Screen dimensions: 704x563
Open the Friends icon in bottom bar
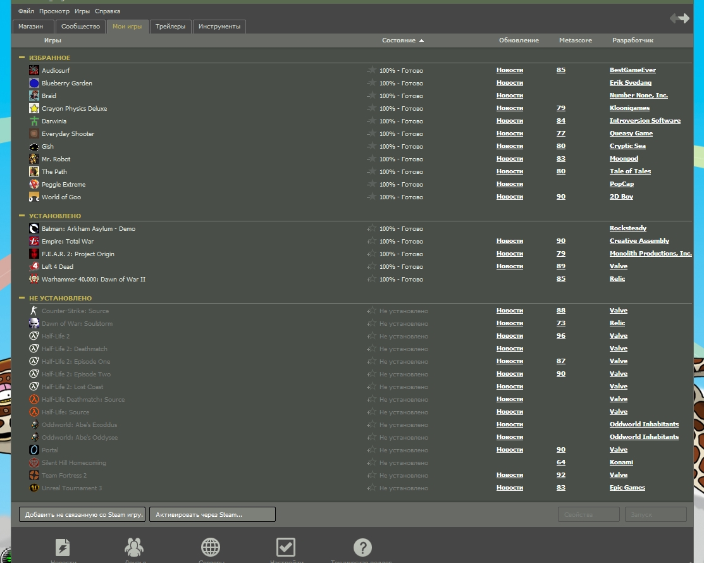click(x=134, y=547)
